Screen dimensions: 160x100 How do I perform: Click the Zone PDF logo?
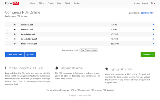pos(12,3)
